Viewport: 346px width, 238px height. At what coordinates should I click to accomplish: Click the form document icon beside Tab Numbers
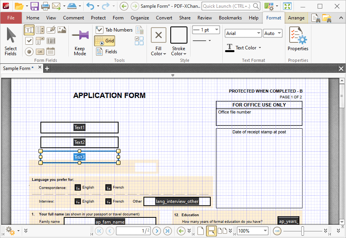click(x=140, y=30)
